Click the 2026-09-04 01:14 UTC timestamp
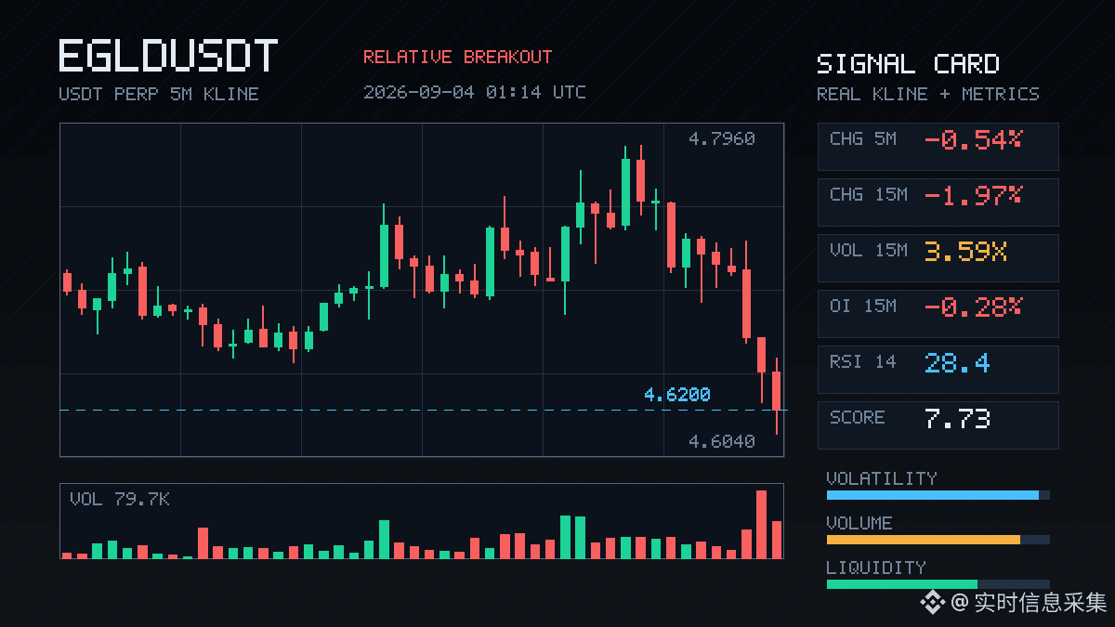The height and width of the screenshot is (627, 1115). [474, 92]
